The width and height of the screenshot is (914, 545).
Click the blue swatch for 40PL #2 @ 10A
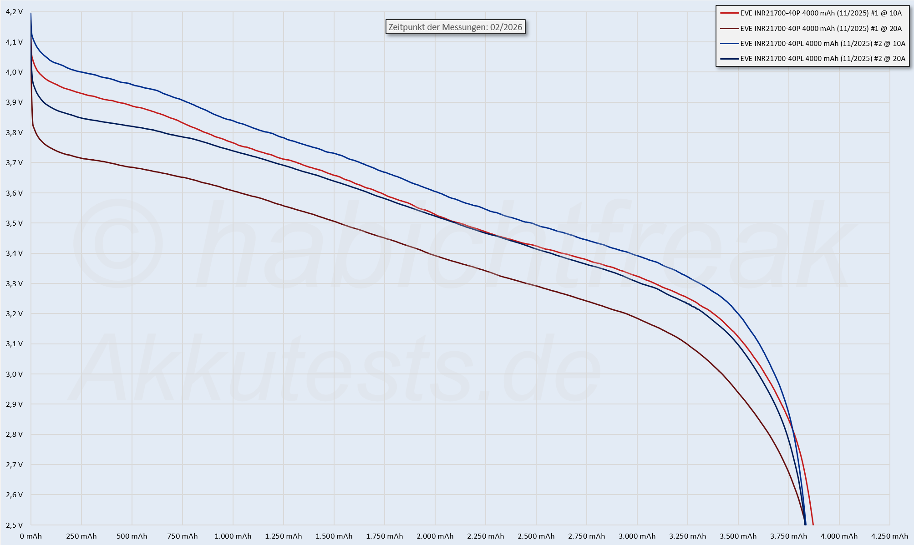click(729, 44)
